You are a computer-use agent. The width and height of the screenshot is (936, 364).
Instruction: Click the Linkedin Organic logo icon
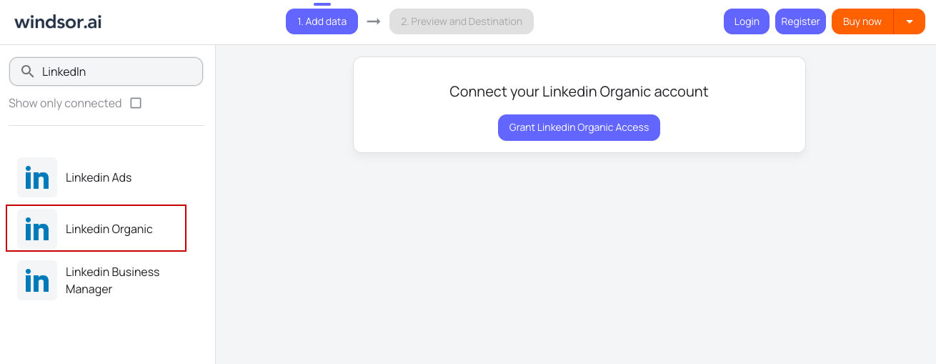[x=37, y=229]
